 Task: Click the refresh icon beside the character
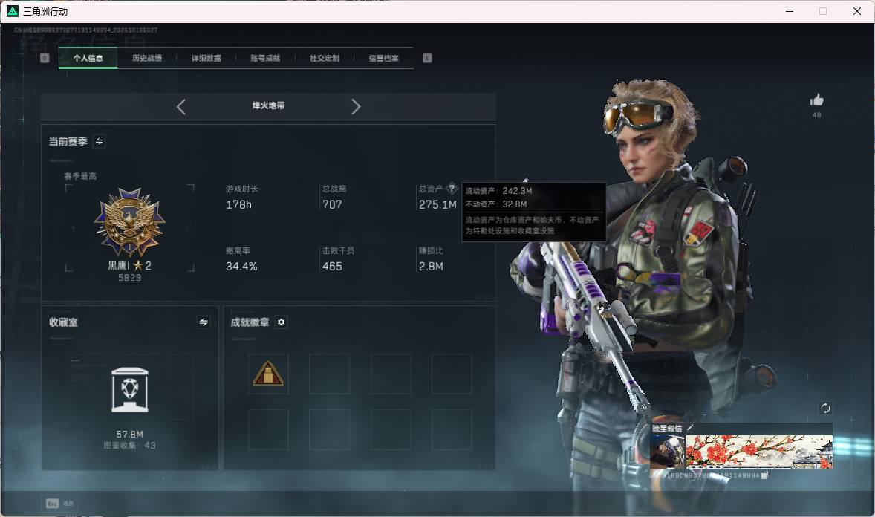(825, 408)
